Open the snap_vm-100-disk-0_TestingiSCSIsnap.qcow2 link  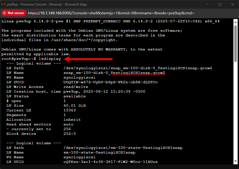(x=114, y=73)
